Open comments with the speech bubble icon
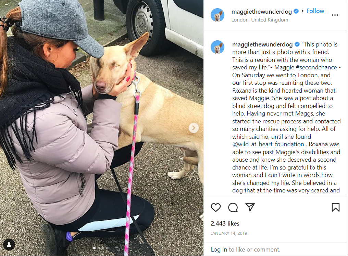The height and width of the screenshot is (256, 348). tap(233, 207)
